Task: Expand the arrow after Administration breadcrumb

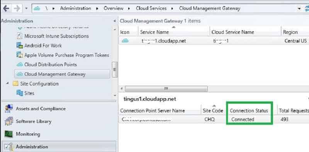Action: 97,9
